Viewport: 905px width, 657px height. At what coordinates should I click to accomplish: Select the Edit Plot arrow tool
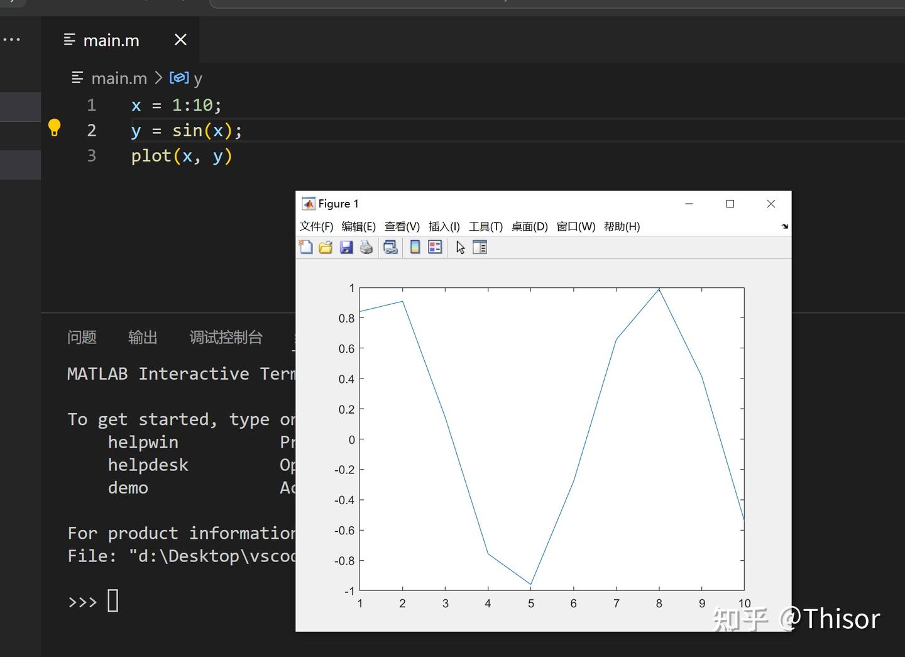point(461,247)
